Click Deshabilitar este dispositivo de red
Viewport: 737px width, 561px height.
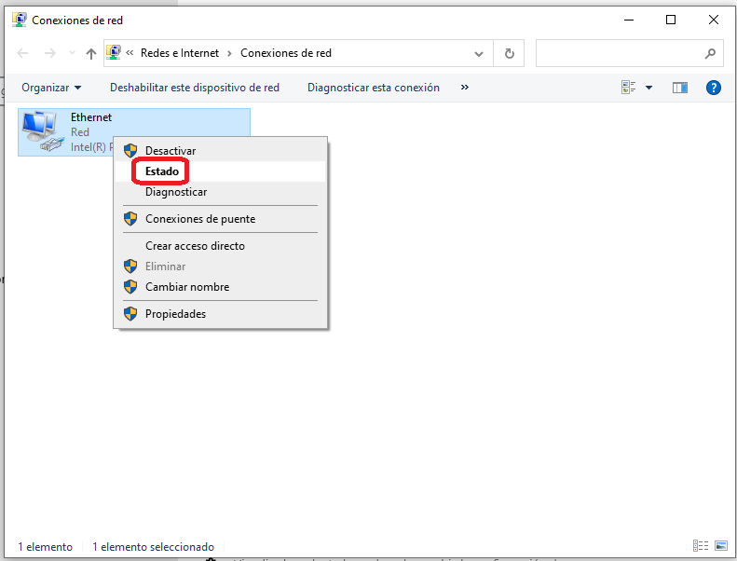pyautogui.click(x=195, y=88)
